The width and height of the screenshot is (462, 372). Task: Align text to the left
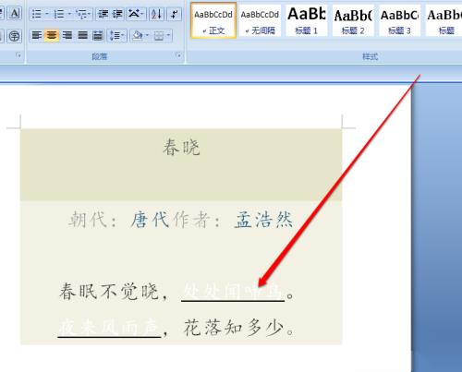(x=37, y=36)
